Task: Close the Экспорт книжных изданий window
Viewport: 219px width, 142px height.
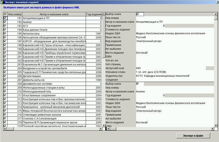Action: pyautogui.click(x=217, y=2)
